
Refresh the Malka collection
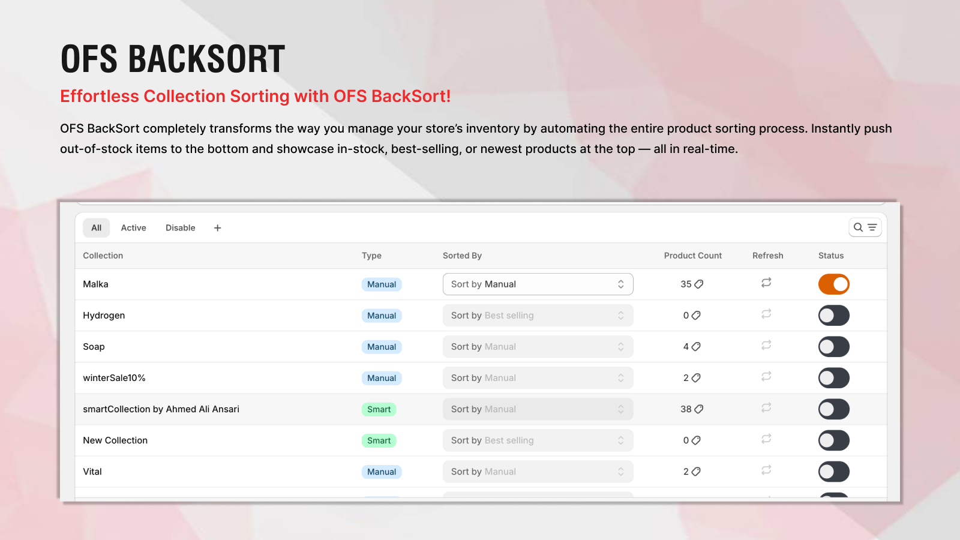[x=766, y=284]
